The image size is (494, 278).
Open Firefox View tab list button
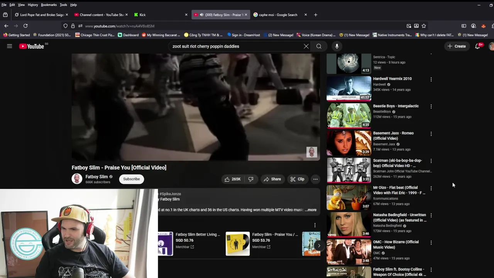(5, 15)
